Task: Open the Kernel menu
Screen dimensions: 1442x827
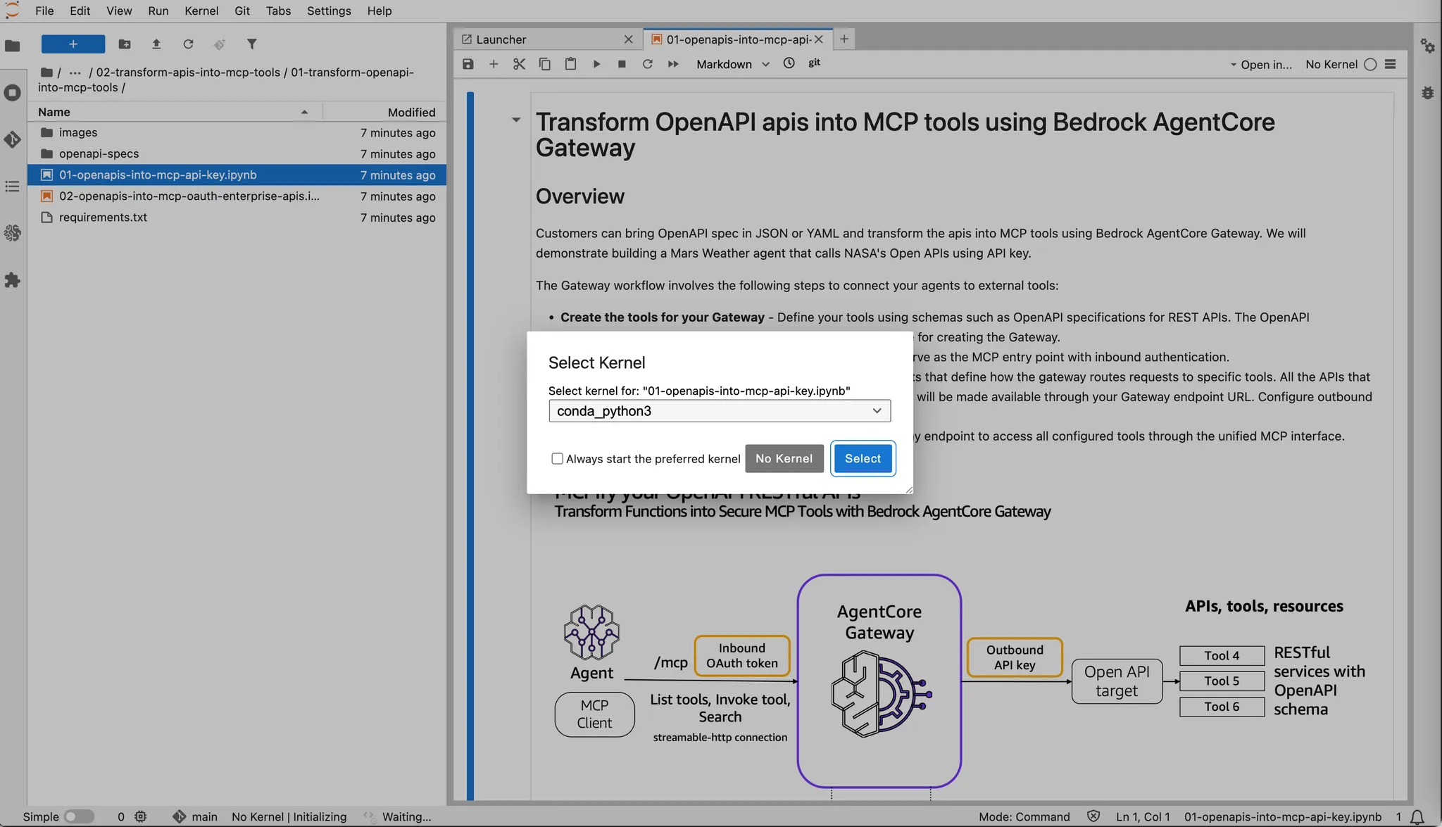Action: click(x=201, y=11)
